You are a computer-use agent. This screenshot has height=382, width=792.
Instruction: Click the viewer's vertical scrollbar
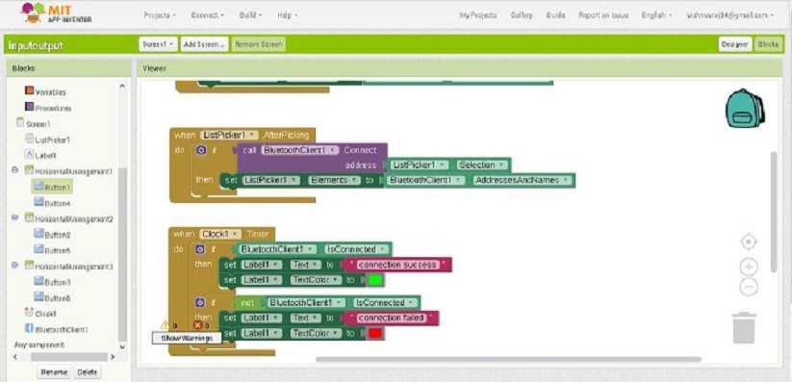coord(774,212)
